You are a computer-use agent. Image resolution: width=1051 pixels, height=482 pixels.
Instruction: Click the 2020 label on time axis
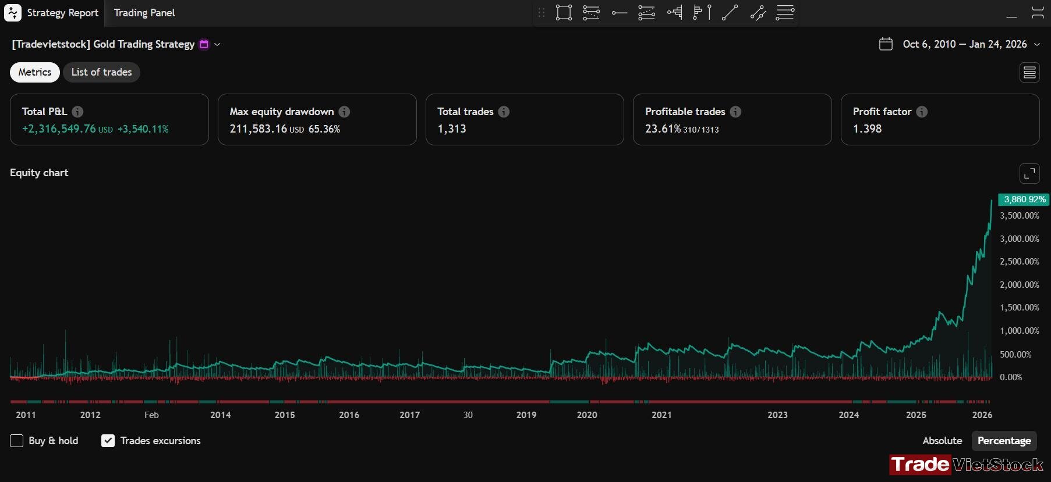[587, 415]
